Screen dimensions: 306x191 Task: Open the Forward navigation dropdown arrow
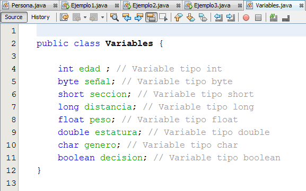click(102, 17)
